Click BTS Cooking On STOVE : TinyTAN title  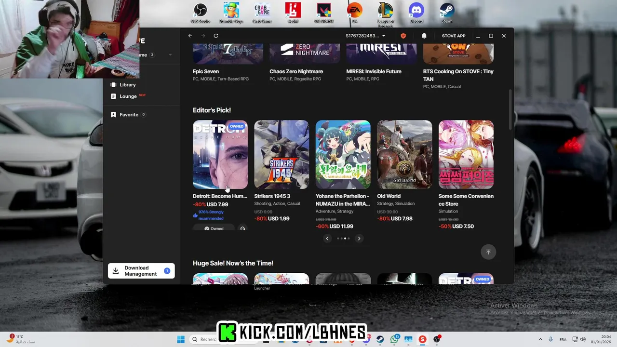pyautogui.click(x=458, y=75)
